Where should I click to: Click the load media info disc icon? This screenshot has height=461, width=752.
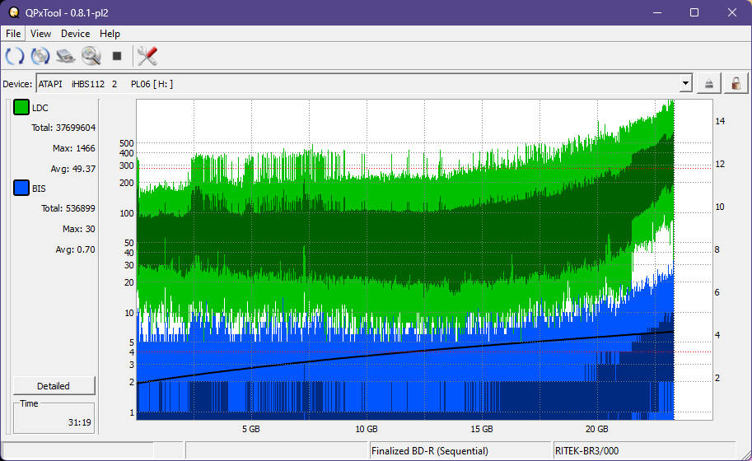coord(40,56)
